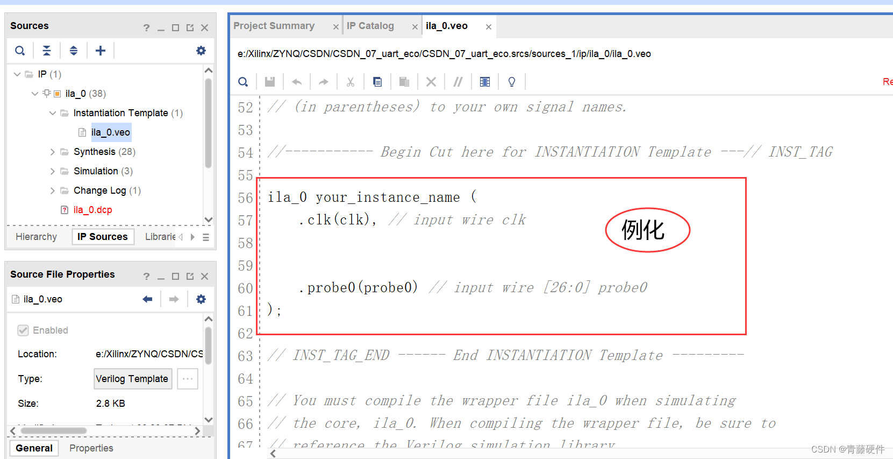
Task: Expand the Simulation (3) folder
Action: [x=53, y=171]
